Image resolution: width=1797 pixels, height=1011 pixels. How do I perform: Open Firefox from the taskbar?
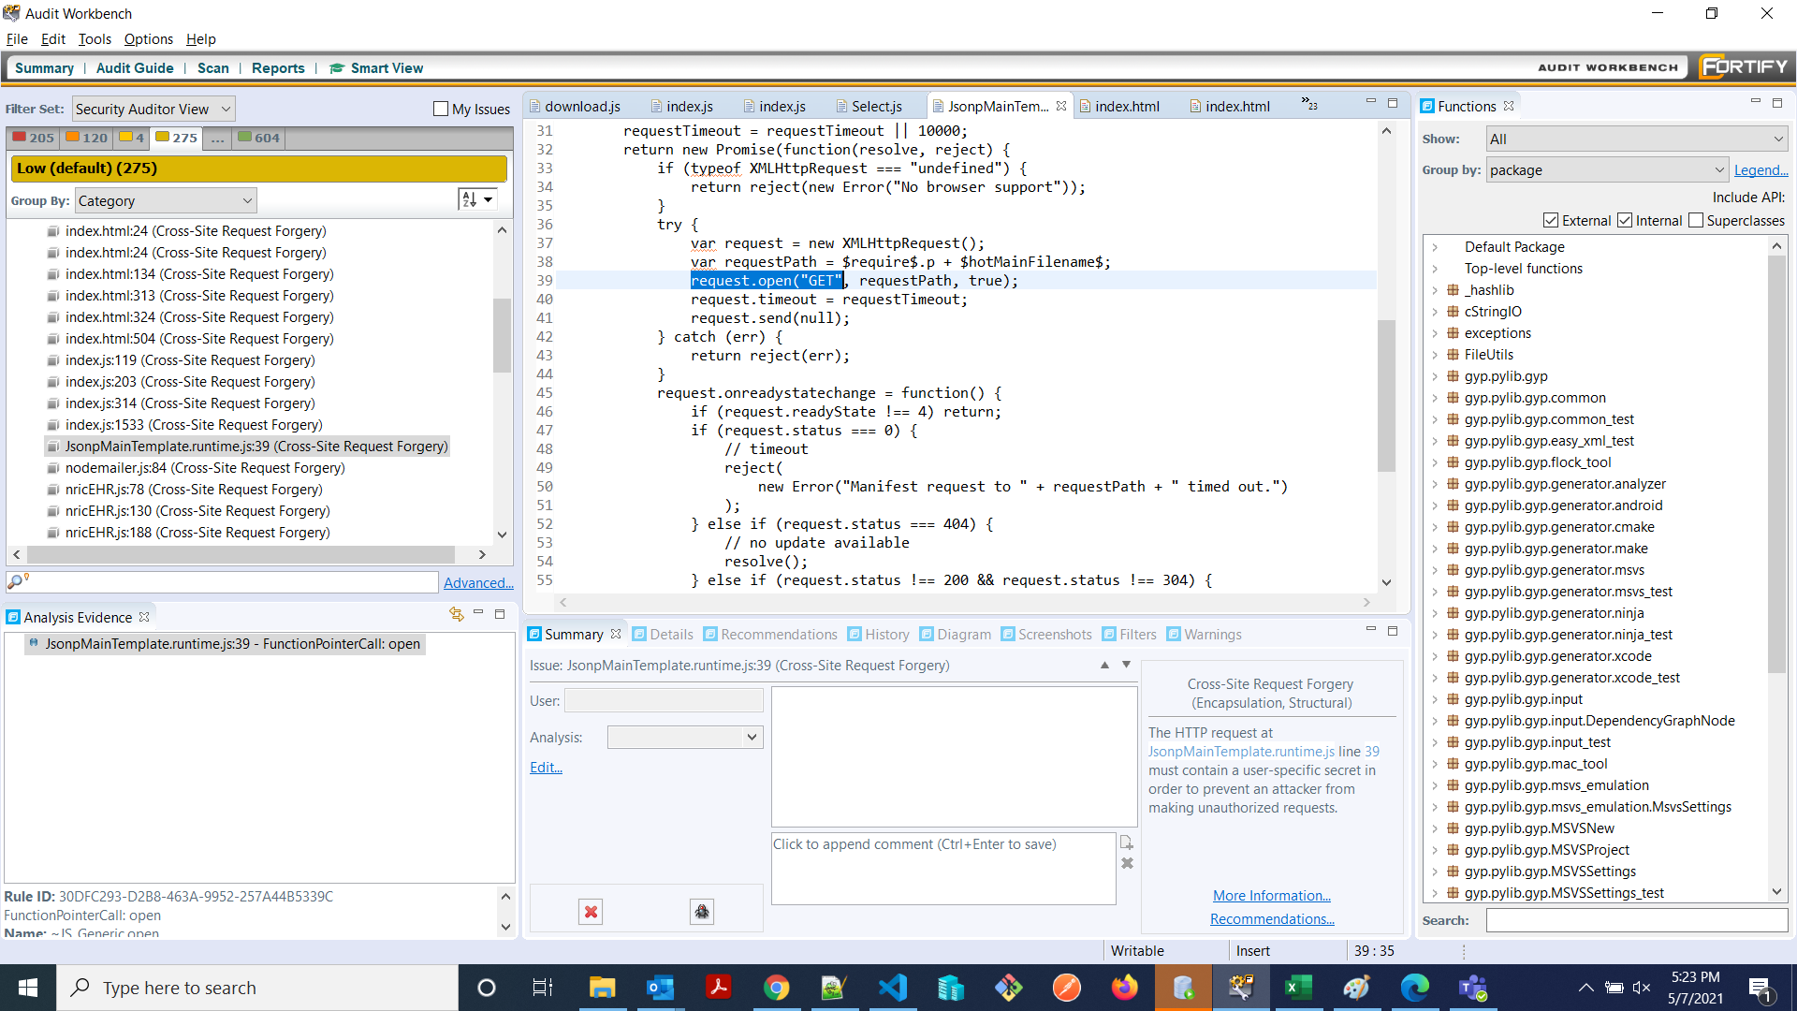pyautogui.click(x=1125, y=988)
